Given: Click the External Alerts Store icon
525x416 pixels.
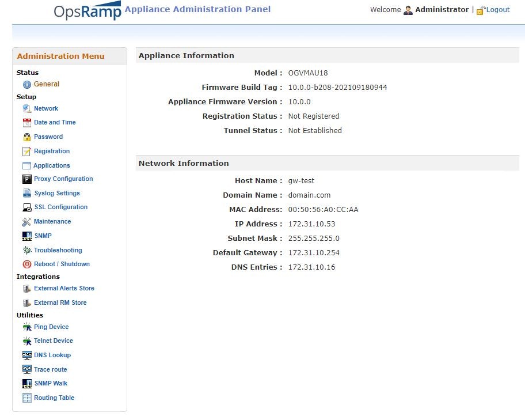Looking at the screenshot, I should [27, 289].
